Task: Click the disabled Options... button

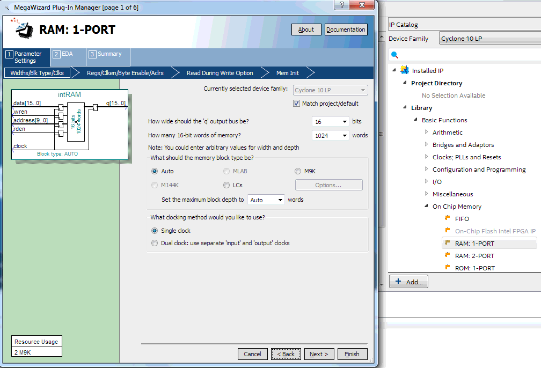Action: coord(328,185)
